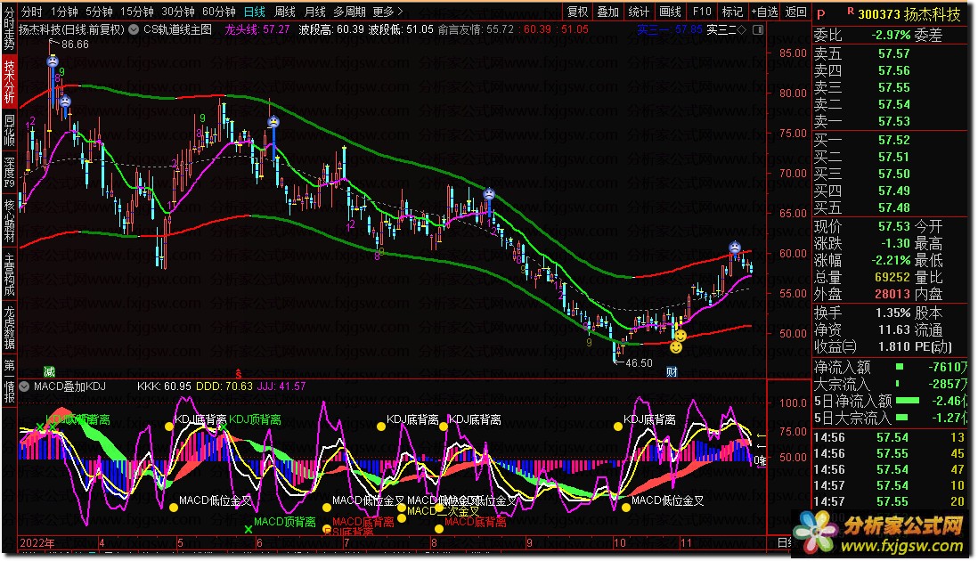
Task: Click the green KDJ顶背离 label
Action: click(x=255, y=419)
